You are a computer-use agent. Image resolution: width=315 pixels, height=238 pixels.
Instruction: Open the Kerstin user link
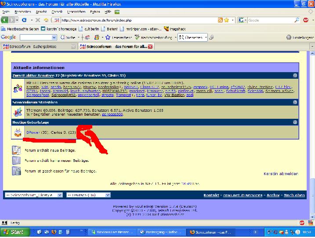pos(33,87)
